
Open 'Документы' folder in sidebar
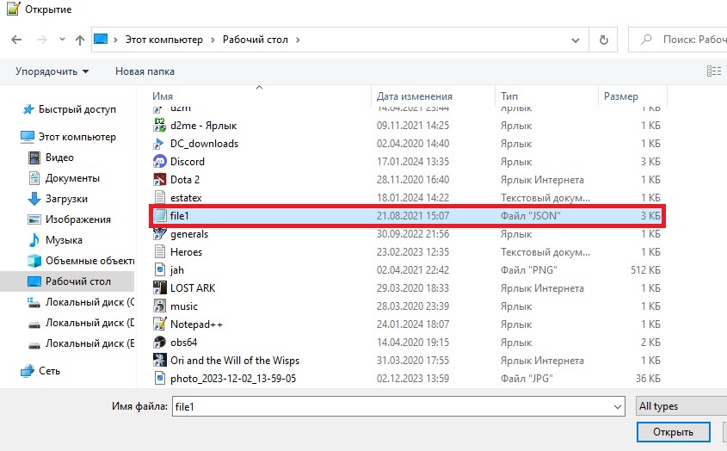point(72,178)
